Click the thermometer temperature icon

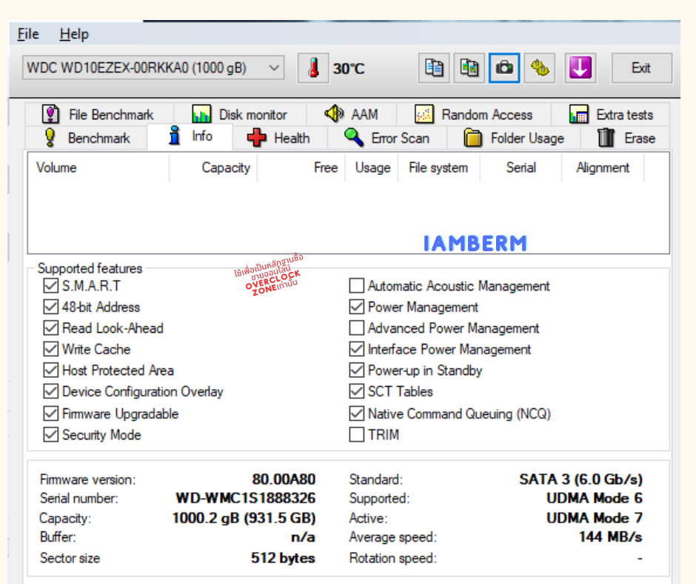pos(314,68)
